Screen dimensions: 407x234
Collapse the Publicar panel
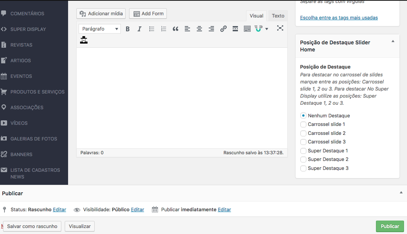point(401,192)
